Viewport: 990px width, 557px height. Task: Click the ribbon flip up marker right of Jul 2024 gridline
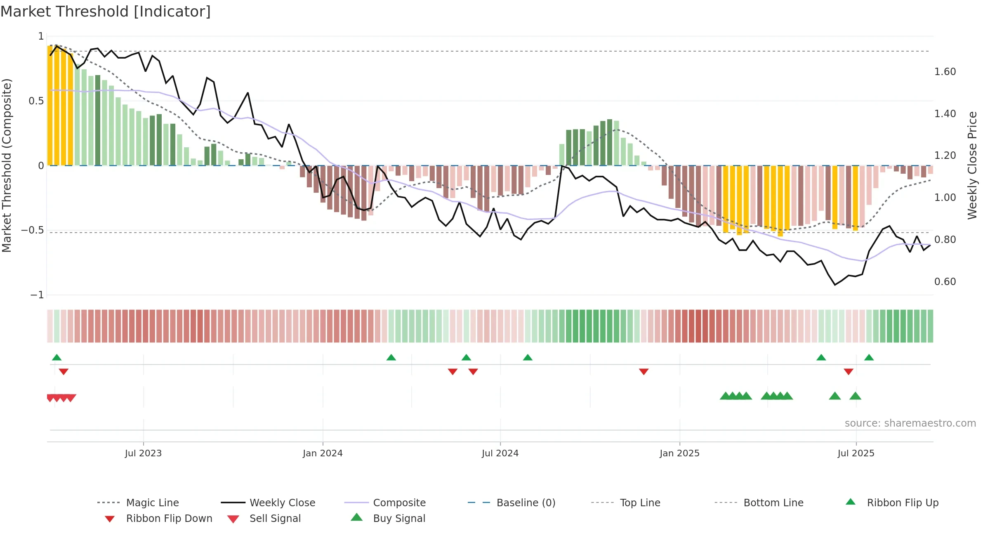528,357
